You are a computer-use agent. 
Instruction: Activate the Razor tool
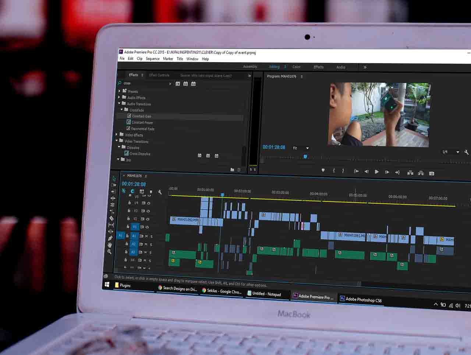111,218
